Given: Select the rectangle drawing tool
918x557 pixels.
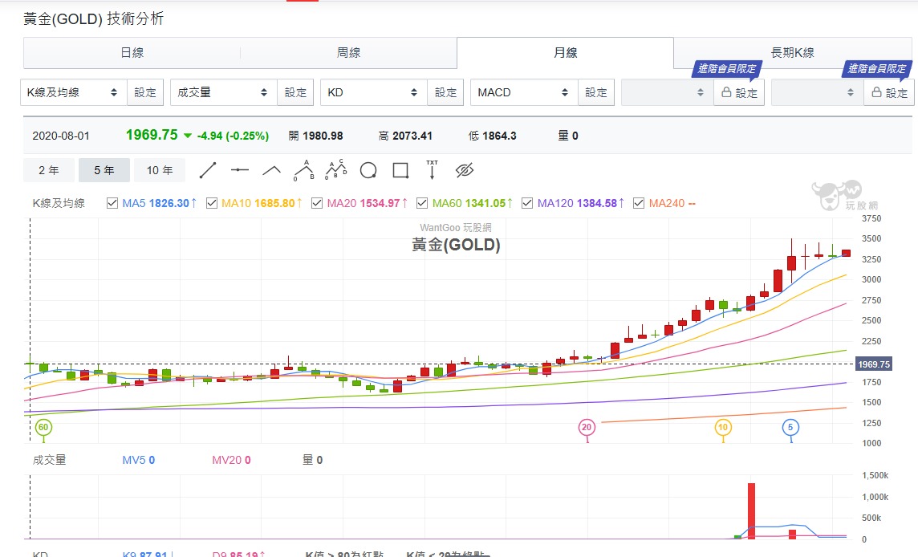Looking at the screenshot, I should tap(400, 170).
